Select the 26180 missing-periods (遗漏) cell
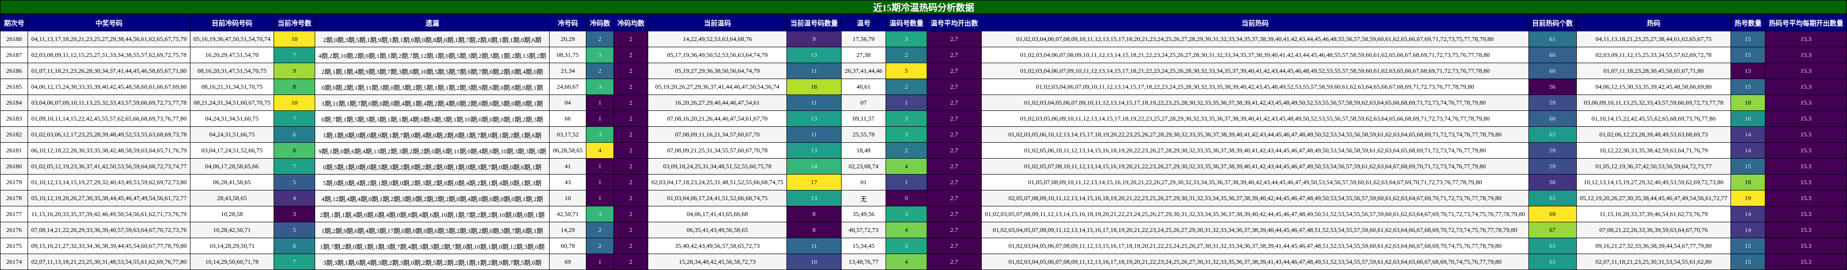Image resolution: width=1847 pixels, height=270 pixels. pyautogui.click(x=432, y=166)
